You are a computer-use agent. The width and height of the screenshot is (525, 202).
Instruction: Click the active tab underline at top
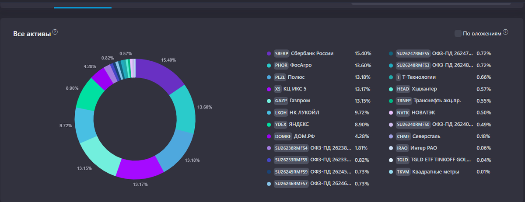coord(83,7)
